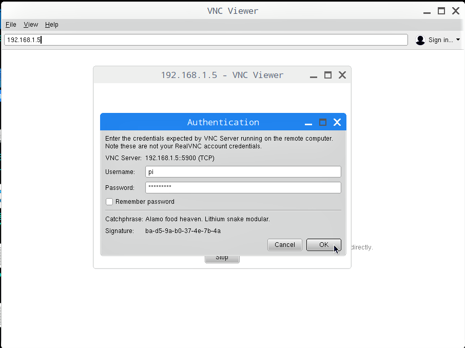Viewport: 465px width, 348px height.
Task: Close the 192.168.1.5 - VNC Viewer window
Action: (x=342, y=75)
